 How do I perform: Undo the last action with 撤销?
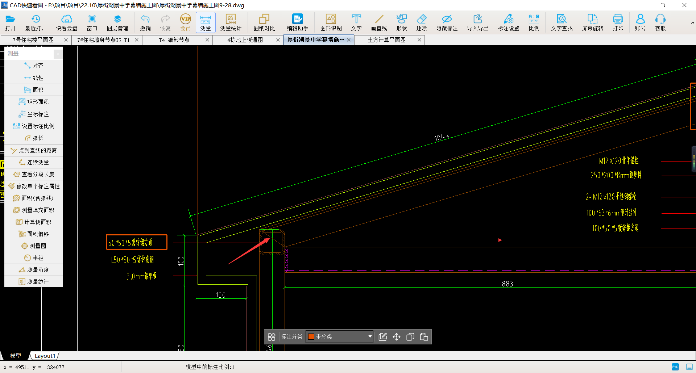click(x=145, y=22)
